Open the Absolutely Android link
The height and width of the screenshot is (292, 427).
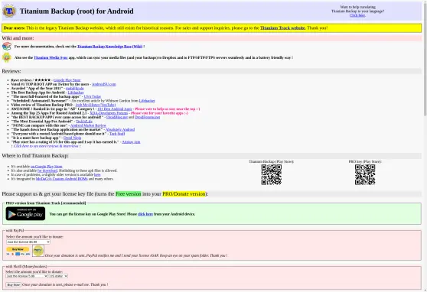(x=120, y=129)
